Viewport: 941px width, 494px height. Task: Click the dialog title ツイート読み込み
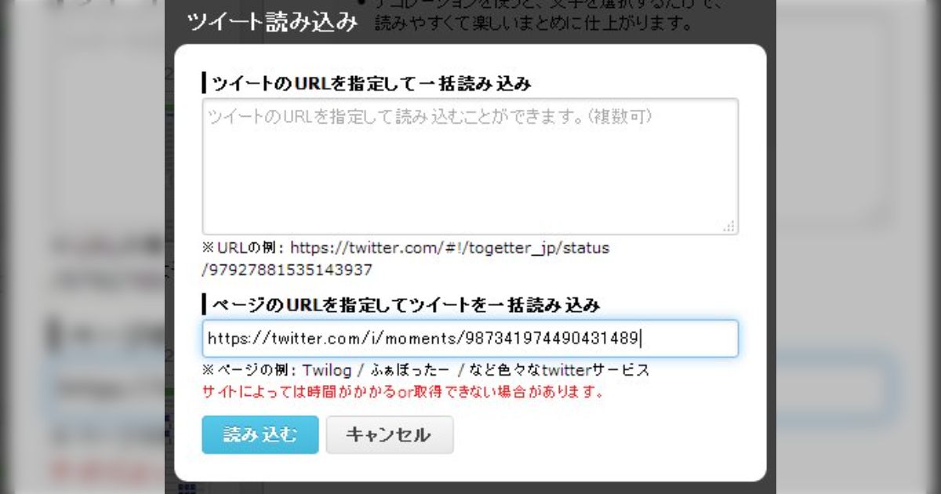tap(270, 23)
